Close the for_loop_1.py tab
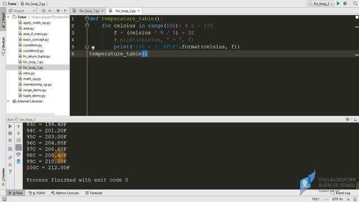This screenshot has width=359, height=202. tap(102, 11)
